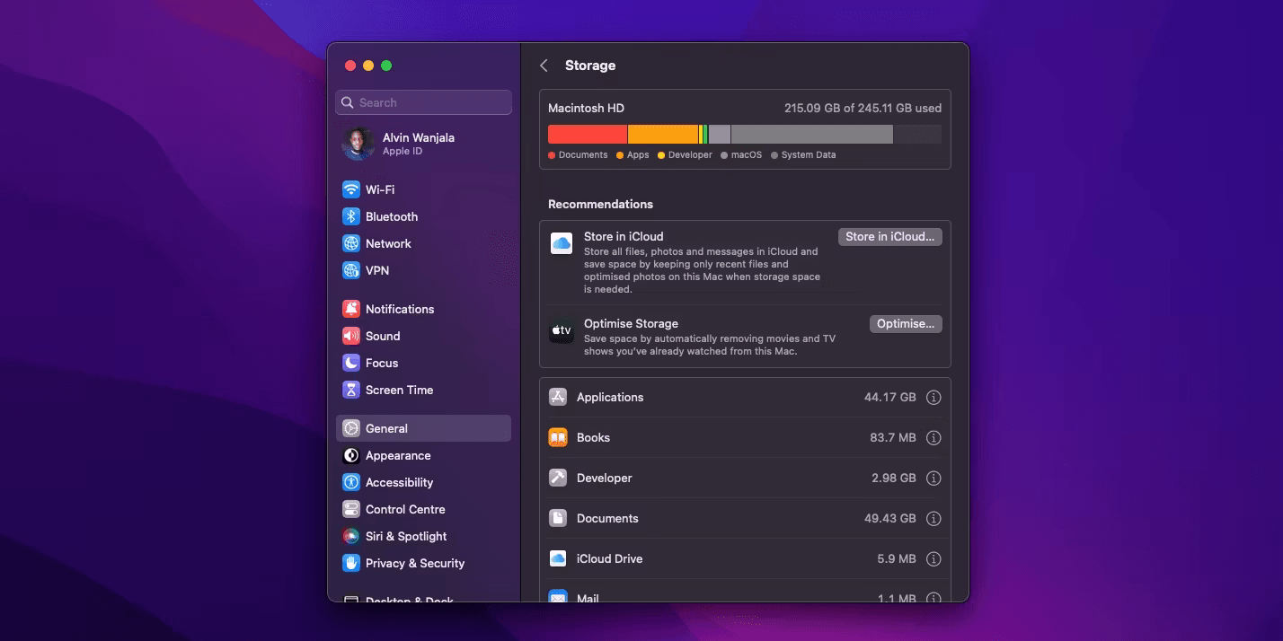Click the Applications row icon
Screen dimensions: 1283x641
click(558, 397)
